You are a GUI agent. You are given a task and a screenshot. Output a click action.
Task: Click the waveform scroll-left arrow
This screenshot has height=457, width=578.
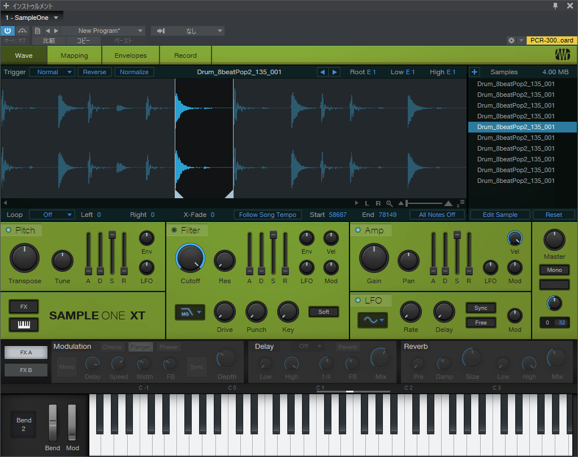coord(5,203)
